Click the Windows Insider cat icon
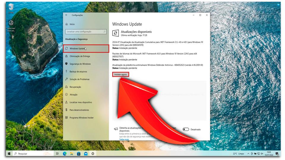This screenshot has width=285, height=160. [x=66, y=118]
